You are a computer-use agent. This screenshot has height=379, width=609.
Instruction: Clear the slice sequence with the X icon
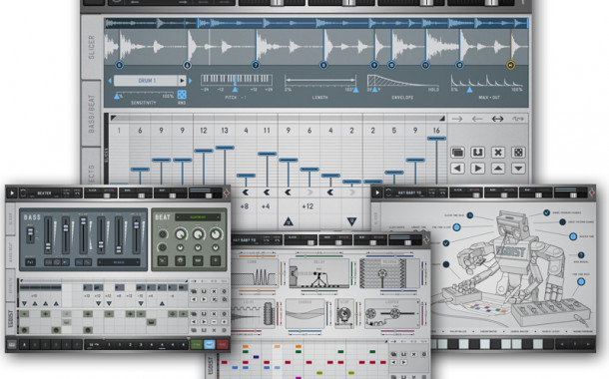498,153
